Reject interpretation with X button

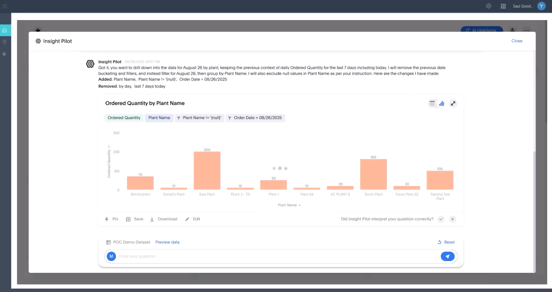click(x=452, y=219)
